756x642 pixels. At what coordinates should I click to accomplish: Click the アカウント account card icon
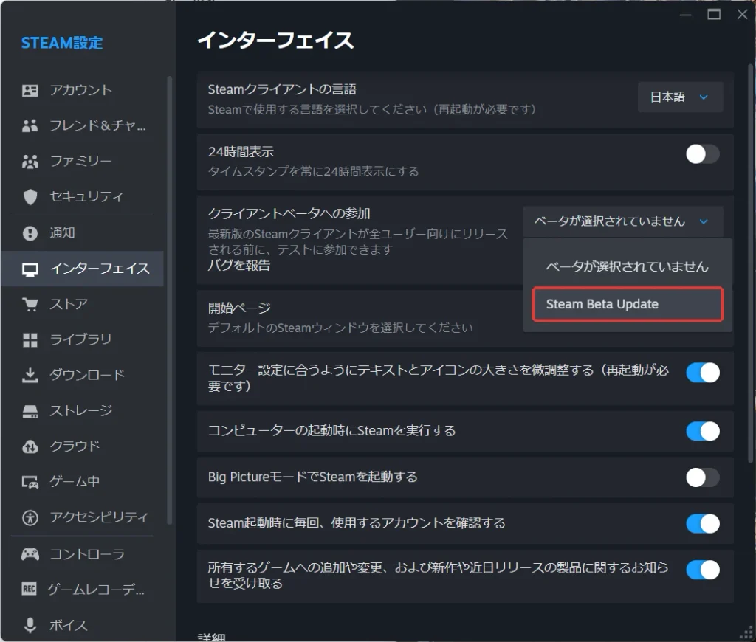(x=30, y=90)
